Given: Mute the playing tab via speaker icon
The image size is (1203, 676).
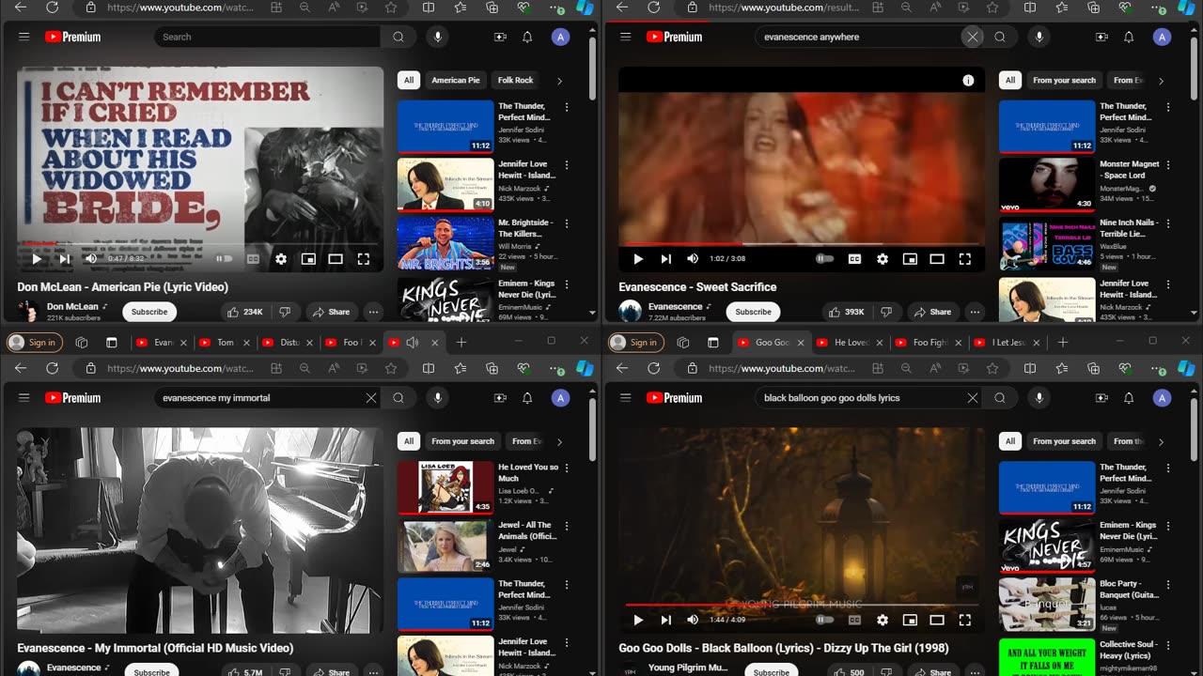Looking at the screenshot, I should 412,343.
